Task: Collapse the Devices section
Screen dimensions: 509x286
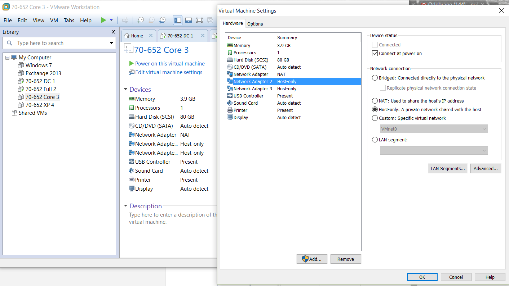Action: coord(125,89)
